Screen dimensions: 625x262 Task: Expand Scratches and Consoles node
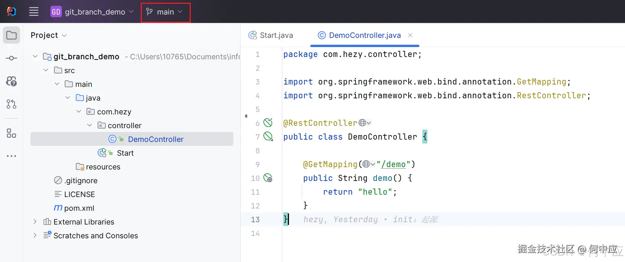[x=35, y=236]
